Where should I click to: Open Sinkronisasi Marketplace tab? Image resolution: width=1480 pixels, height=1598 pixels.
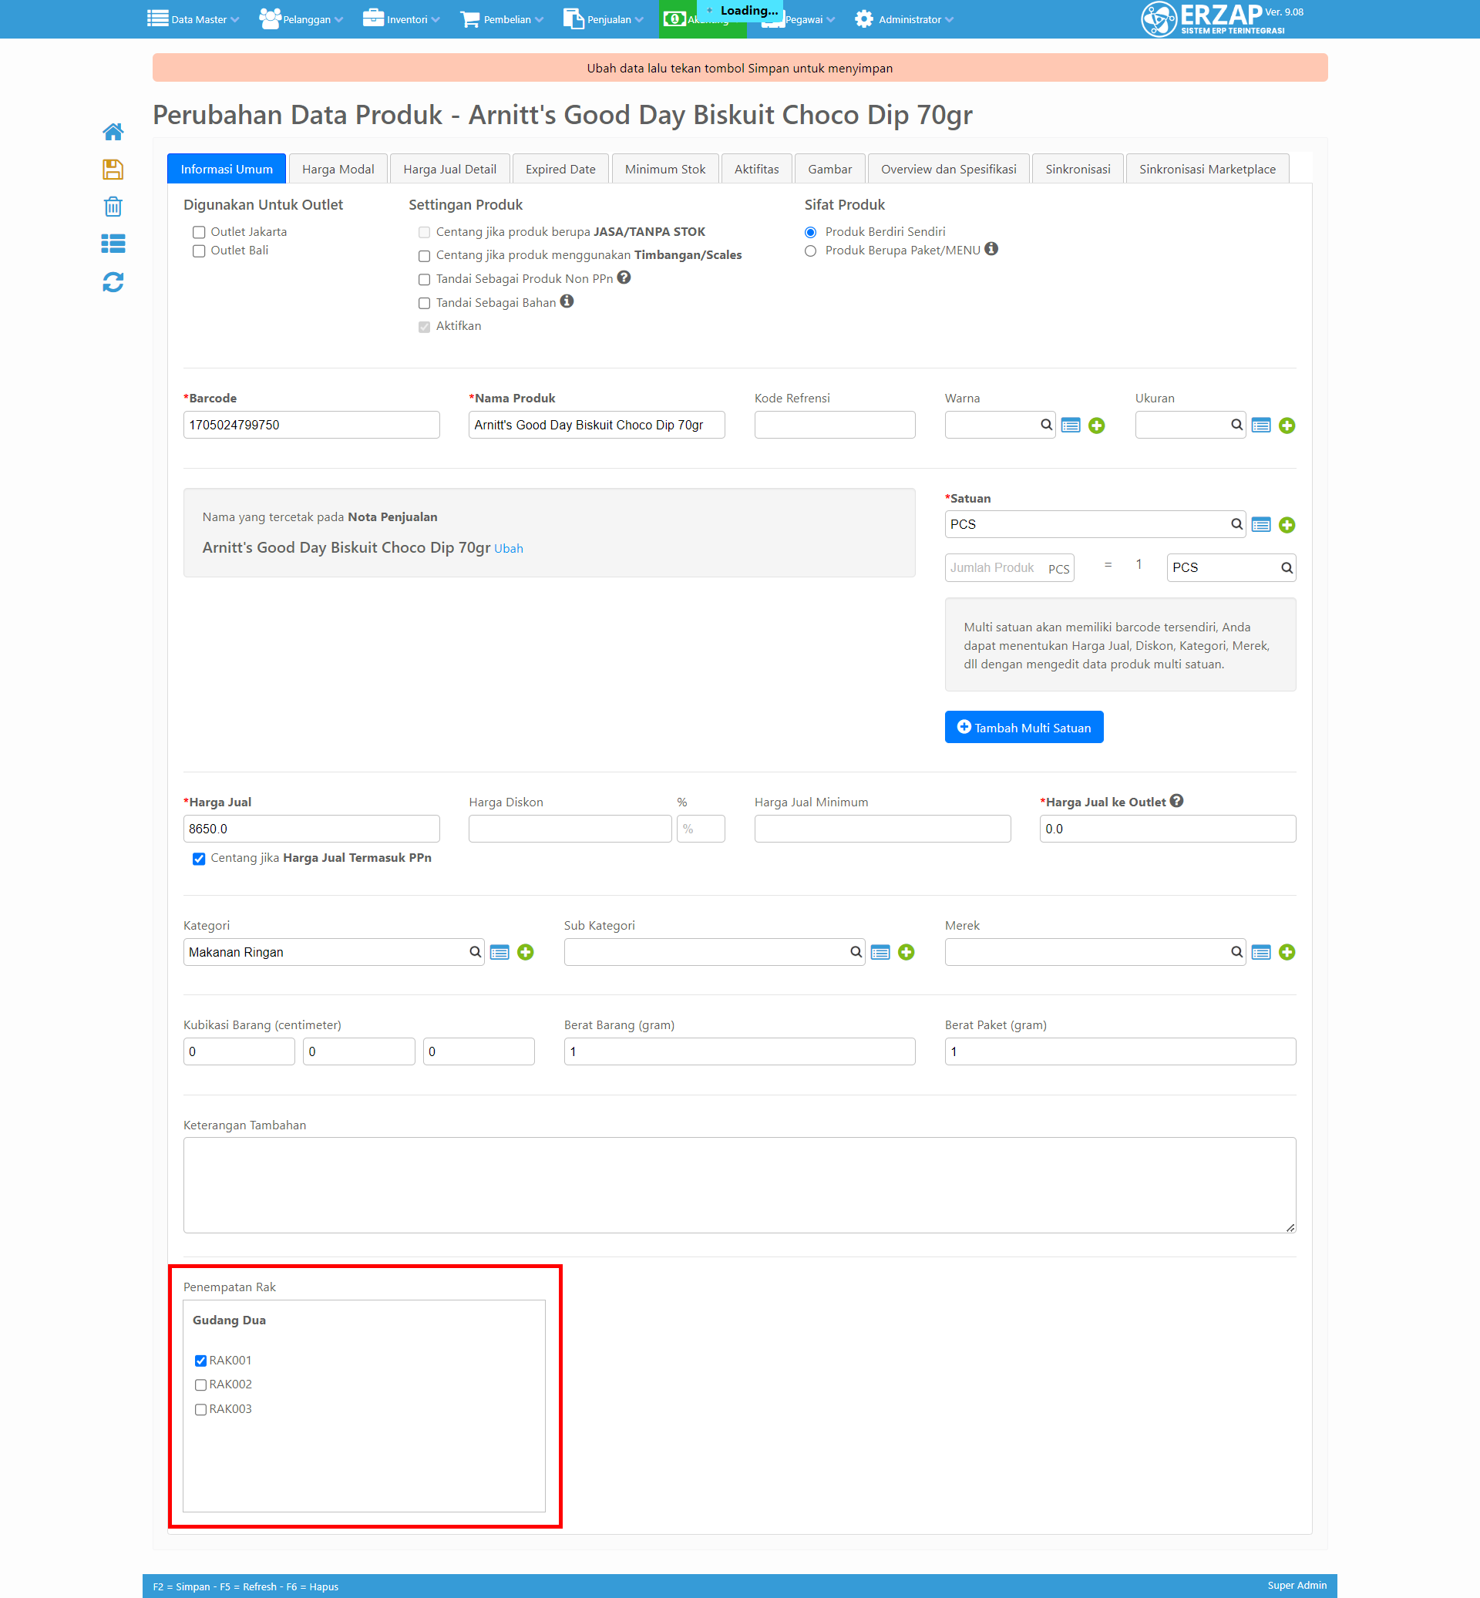pyautogui.click(x=1207, y=169)
